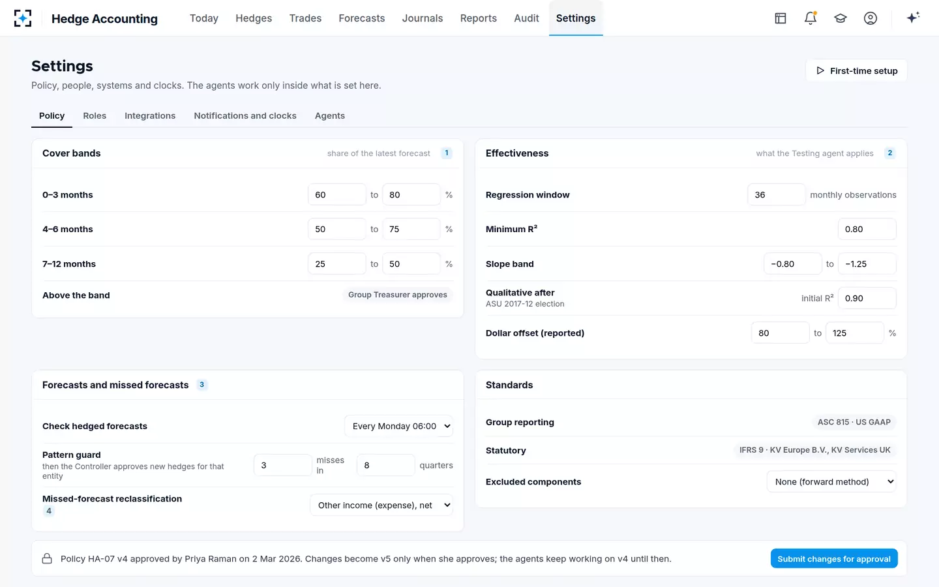Open the Hedges section
Screen dimensions: 939x587
(x=254, y=18)
